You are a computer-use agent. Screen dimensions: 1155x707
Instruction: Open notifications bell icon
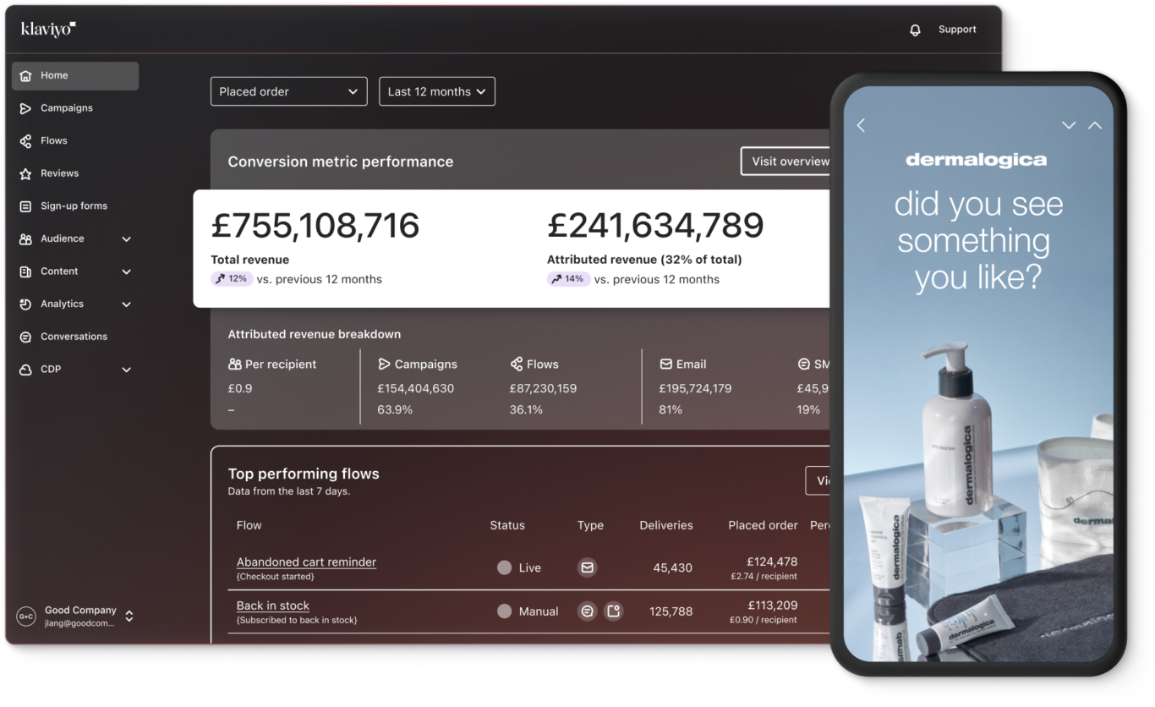(915, 30)
